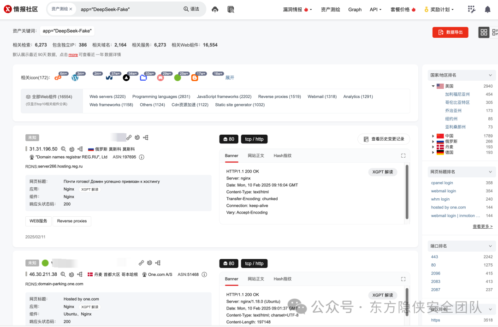Collapse the 国家/地区排名 panel
This screenshot has height=327, width=498.
point(490,75)
